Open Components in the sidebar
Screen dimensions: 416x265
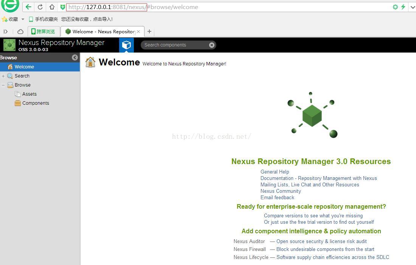[36, 103]
